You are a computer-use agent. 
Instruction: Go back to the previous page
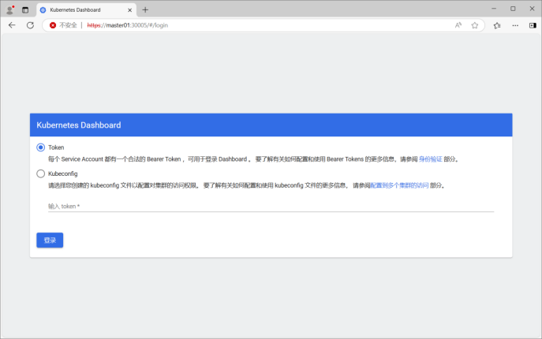click(12, 25)
